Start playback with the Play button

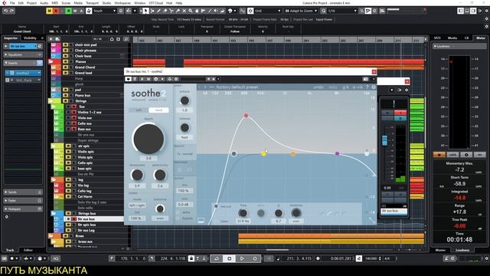tap(242, 258)
